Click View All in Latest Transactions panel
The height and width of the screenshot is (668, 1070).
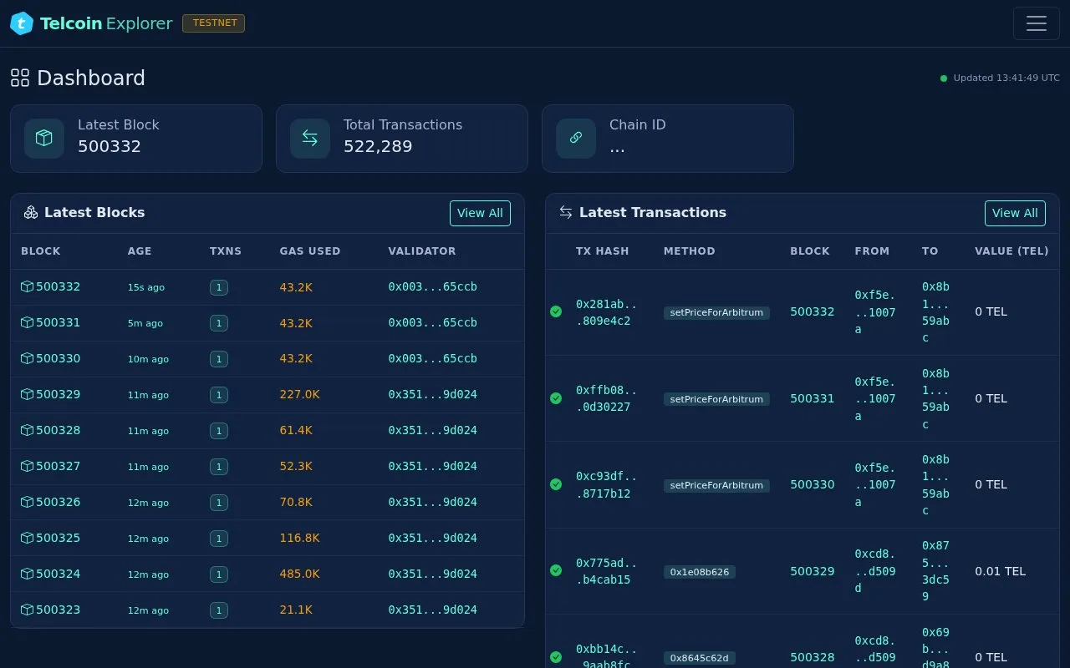click(1015, 214)
